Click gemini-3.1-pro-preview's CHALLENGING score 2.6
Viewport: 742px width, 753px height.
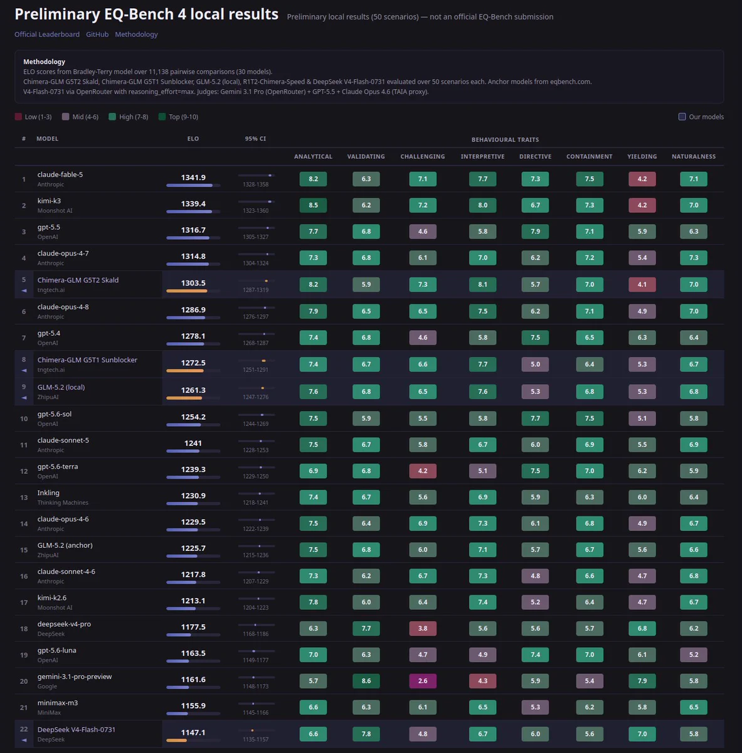click(x=423, y=681)
